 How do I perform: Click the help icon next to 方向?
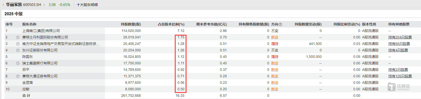coord(280,24)
